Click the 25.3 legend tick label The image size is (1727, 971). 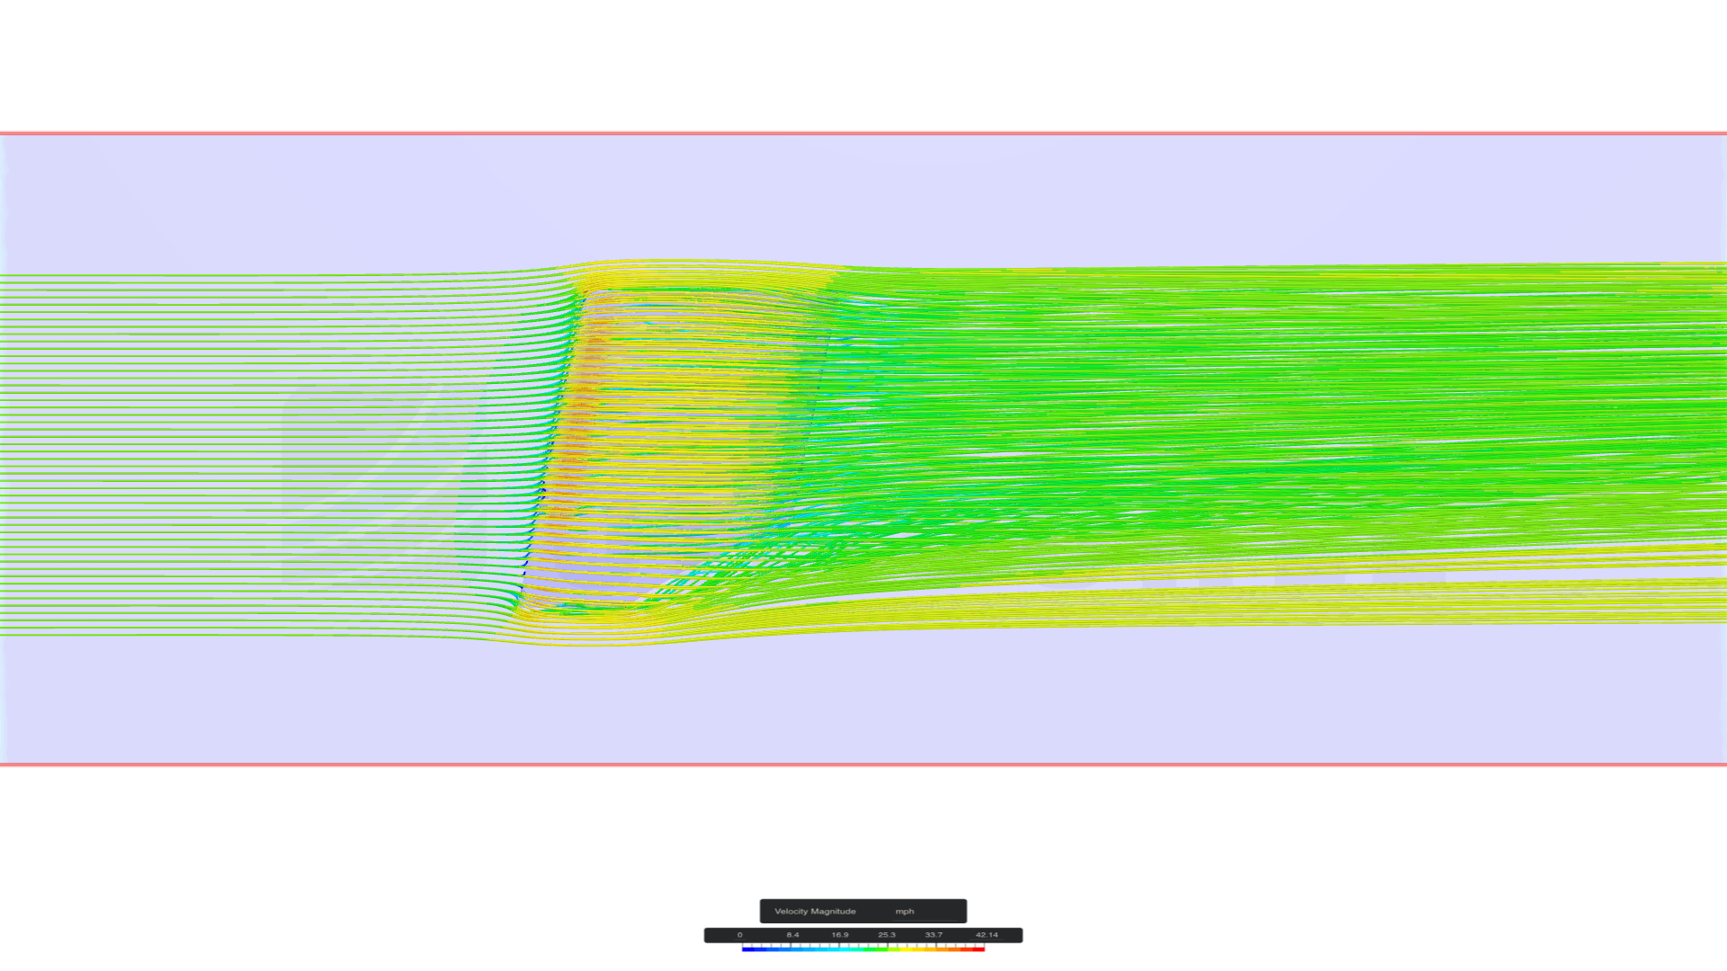(x=887, y=935)
